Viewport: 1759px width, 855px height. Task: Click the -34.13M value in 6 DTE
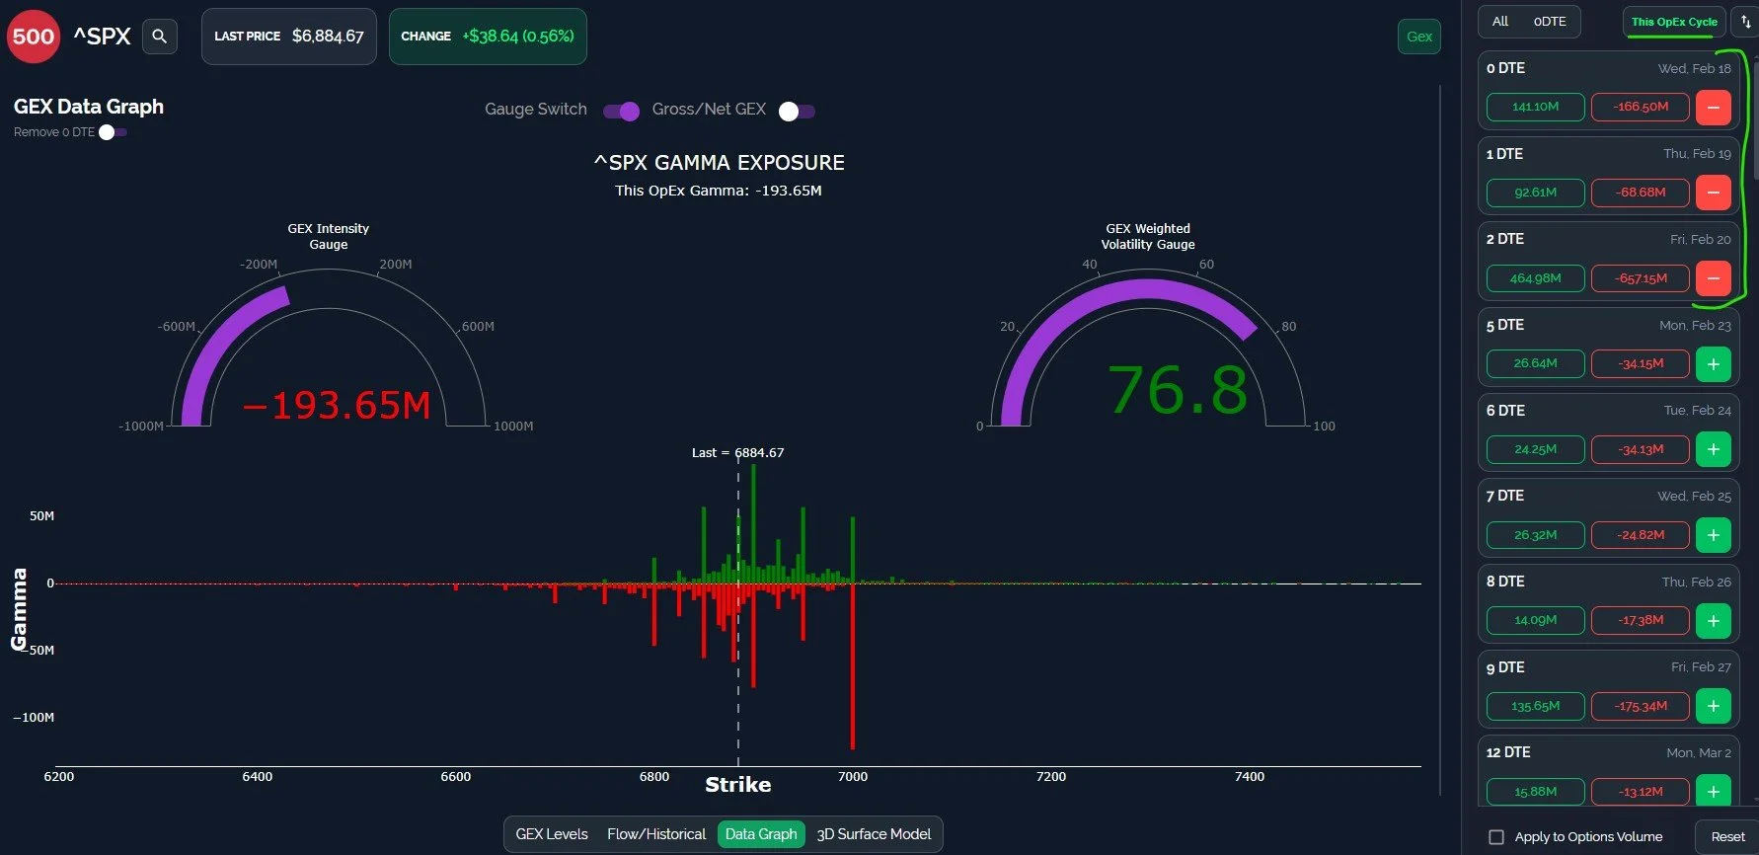1641,449
